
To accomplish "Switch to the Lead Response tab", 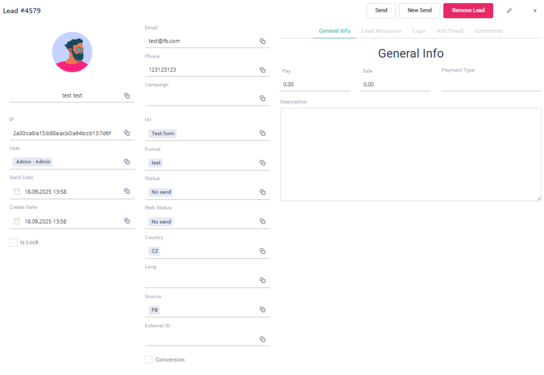I will click(x=381, y=31).
